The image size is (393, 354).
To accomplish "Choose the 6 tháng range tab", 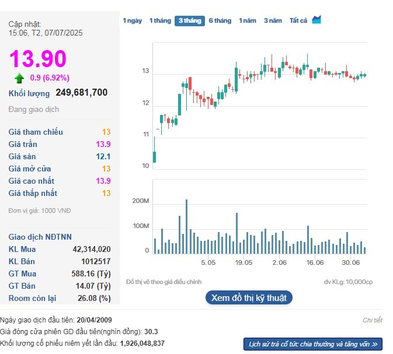I will tap(220, 20).
